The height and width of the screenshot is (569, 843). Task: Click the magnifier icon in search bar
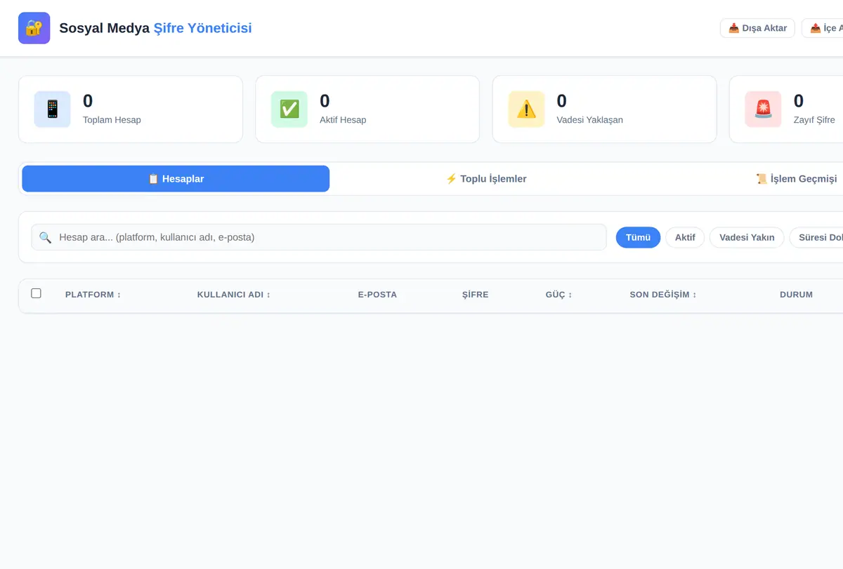click(45, 237)
